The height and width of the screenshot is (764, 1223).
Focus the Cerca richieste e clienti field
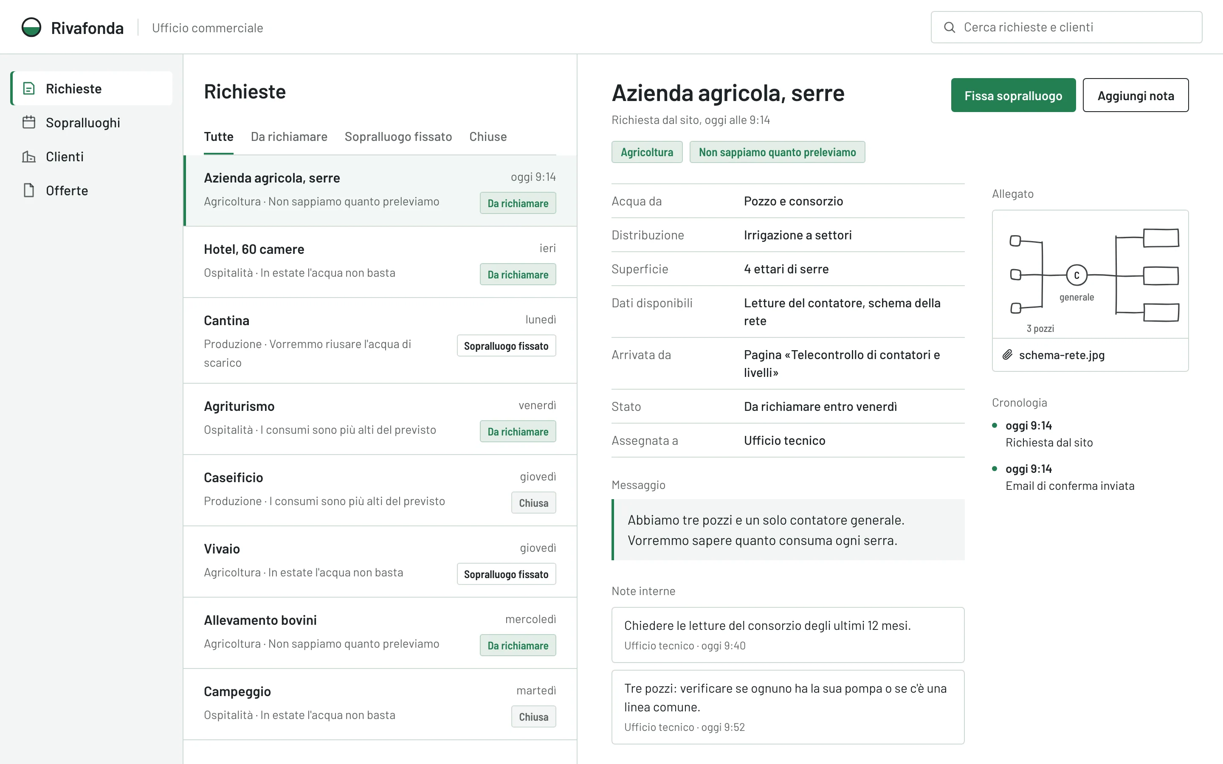coord(1066,27)
